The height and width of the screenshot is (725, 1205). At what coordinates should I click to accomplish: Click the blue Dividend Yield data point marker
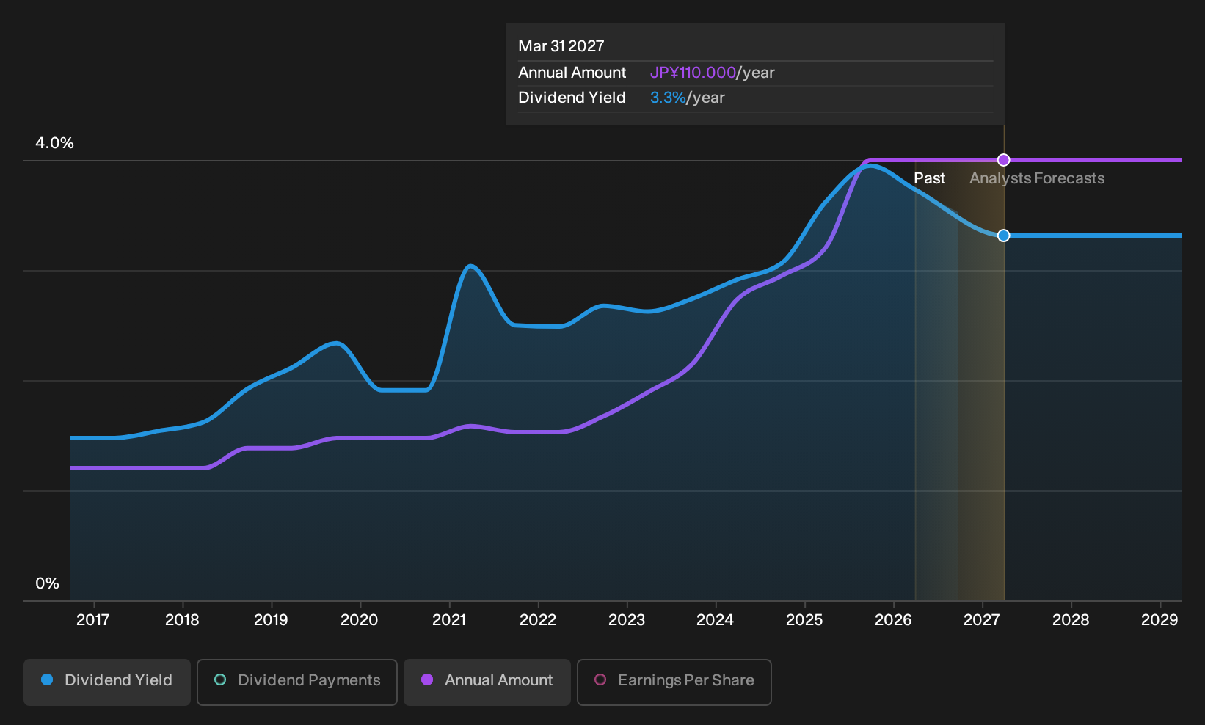pos(1003,236)
